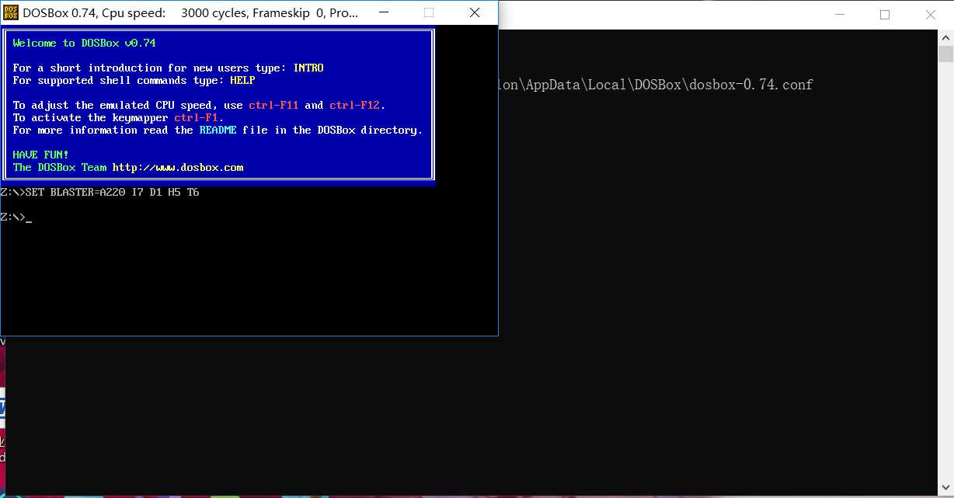
Task: Click the blinking Z:\> prompt cursor line
Action: click(16, 218)
